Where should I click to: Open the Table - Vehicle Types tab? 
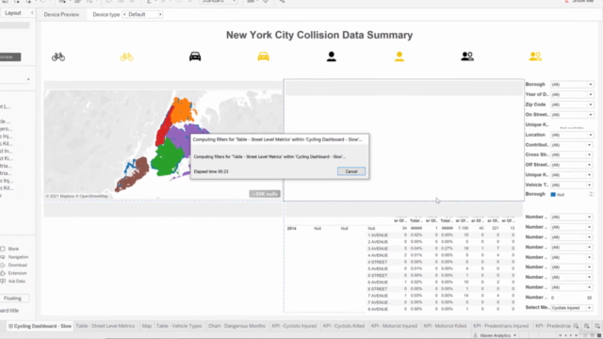179,326
